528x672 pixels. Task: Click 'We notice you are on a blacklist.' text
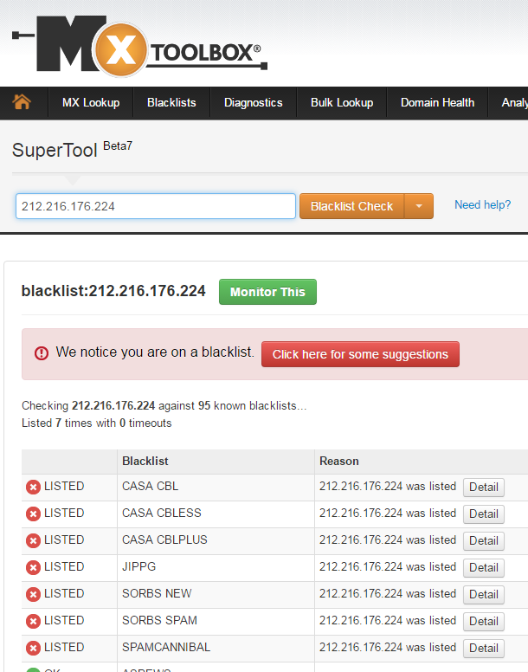pos(155,352)
